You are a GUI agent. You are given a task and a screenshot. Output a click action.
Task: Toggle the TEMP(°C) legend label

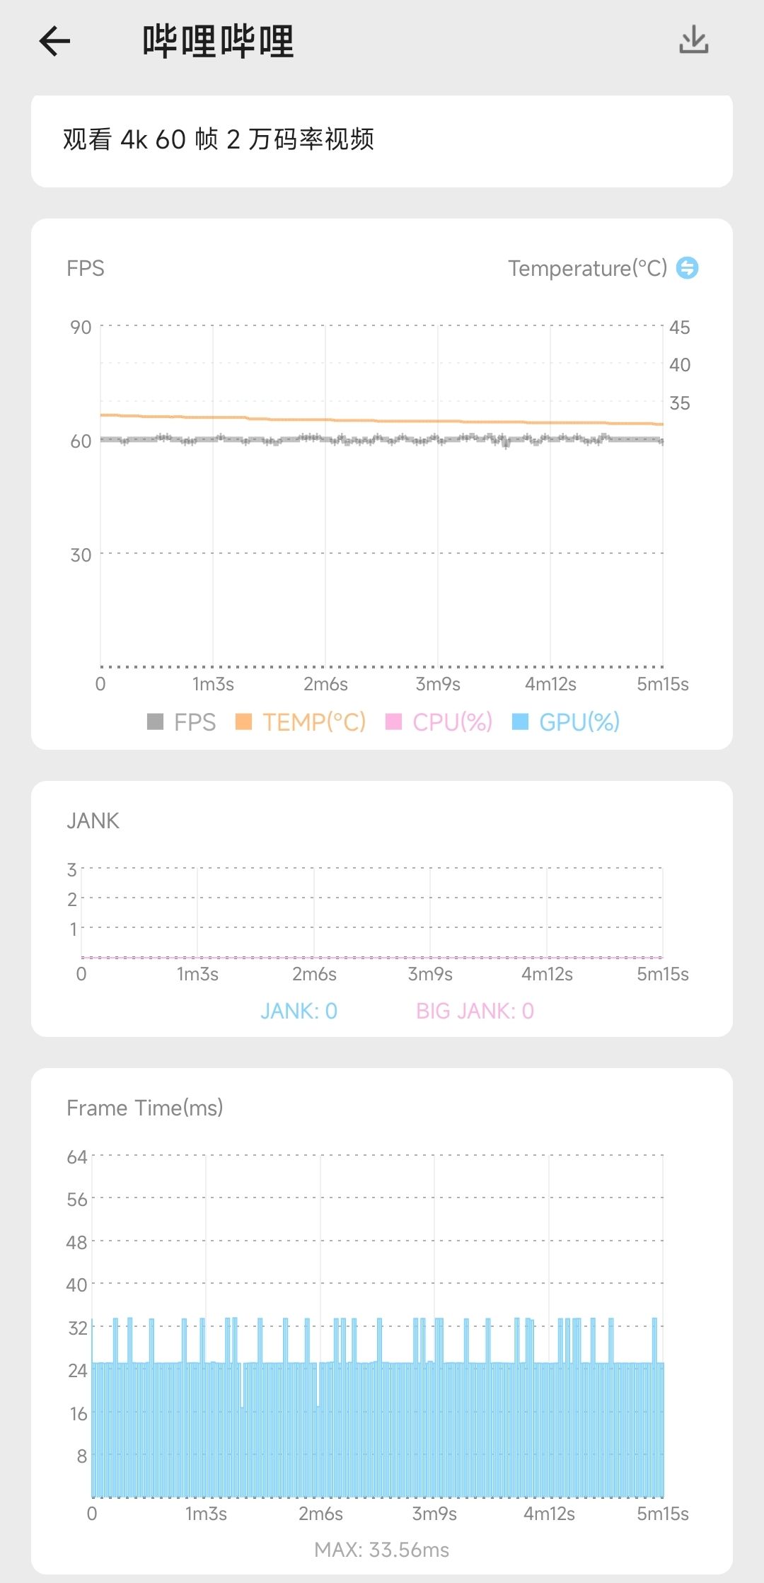coord(314,722)
